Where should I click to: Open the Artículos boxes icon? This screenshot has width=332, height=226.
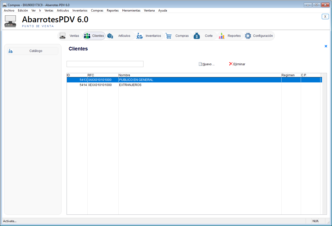pyautogui.click(x=110, y=36)
